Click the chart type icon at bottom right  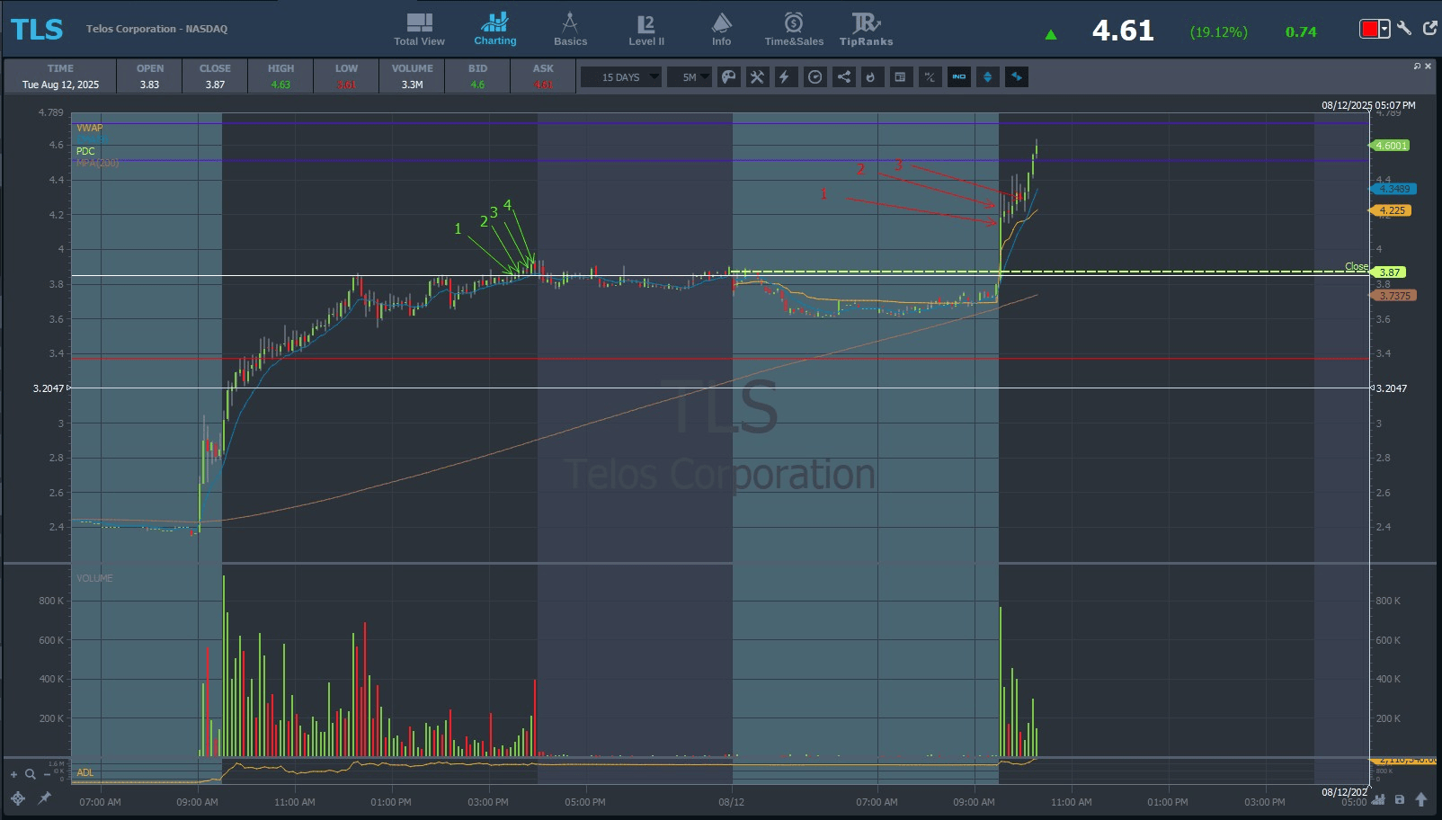pos(1379,799)
